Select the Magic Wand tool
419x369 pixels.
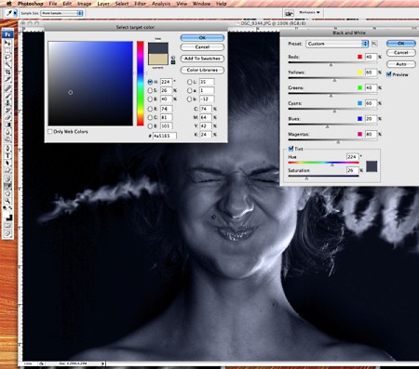(7, 65)
